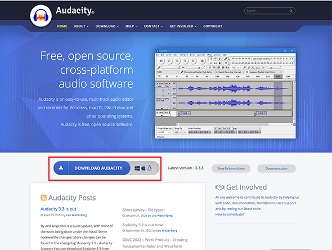Click the 'Audacity Posts' heading
The width and height of the screenshot is (332, 250).
(72, 198)
